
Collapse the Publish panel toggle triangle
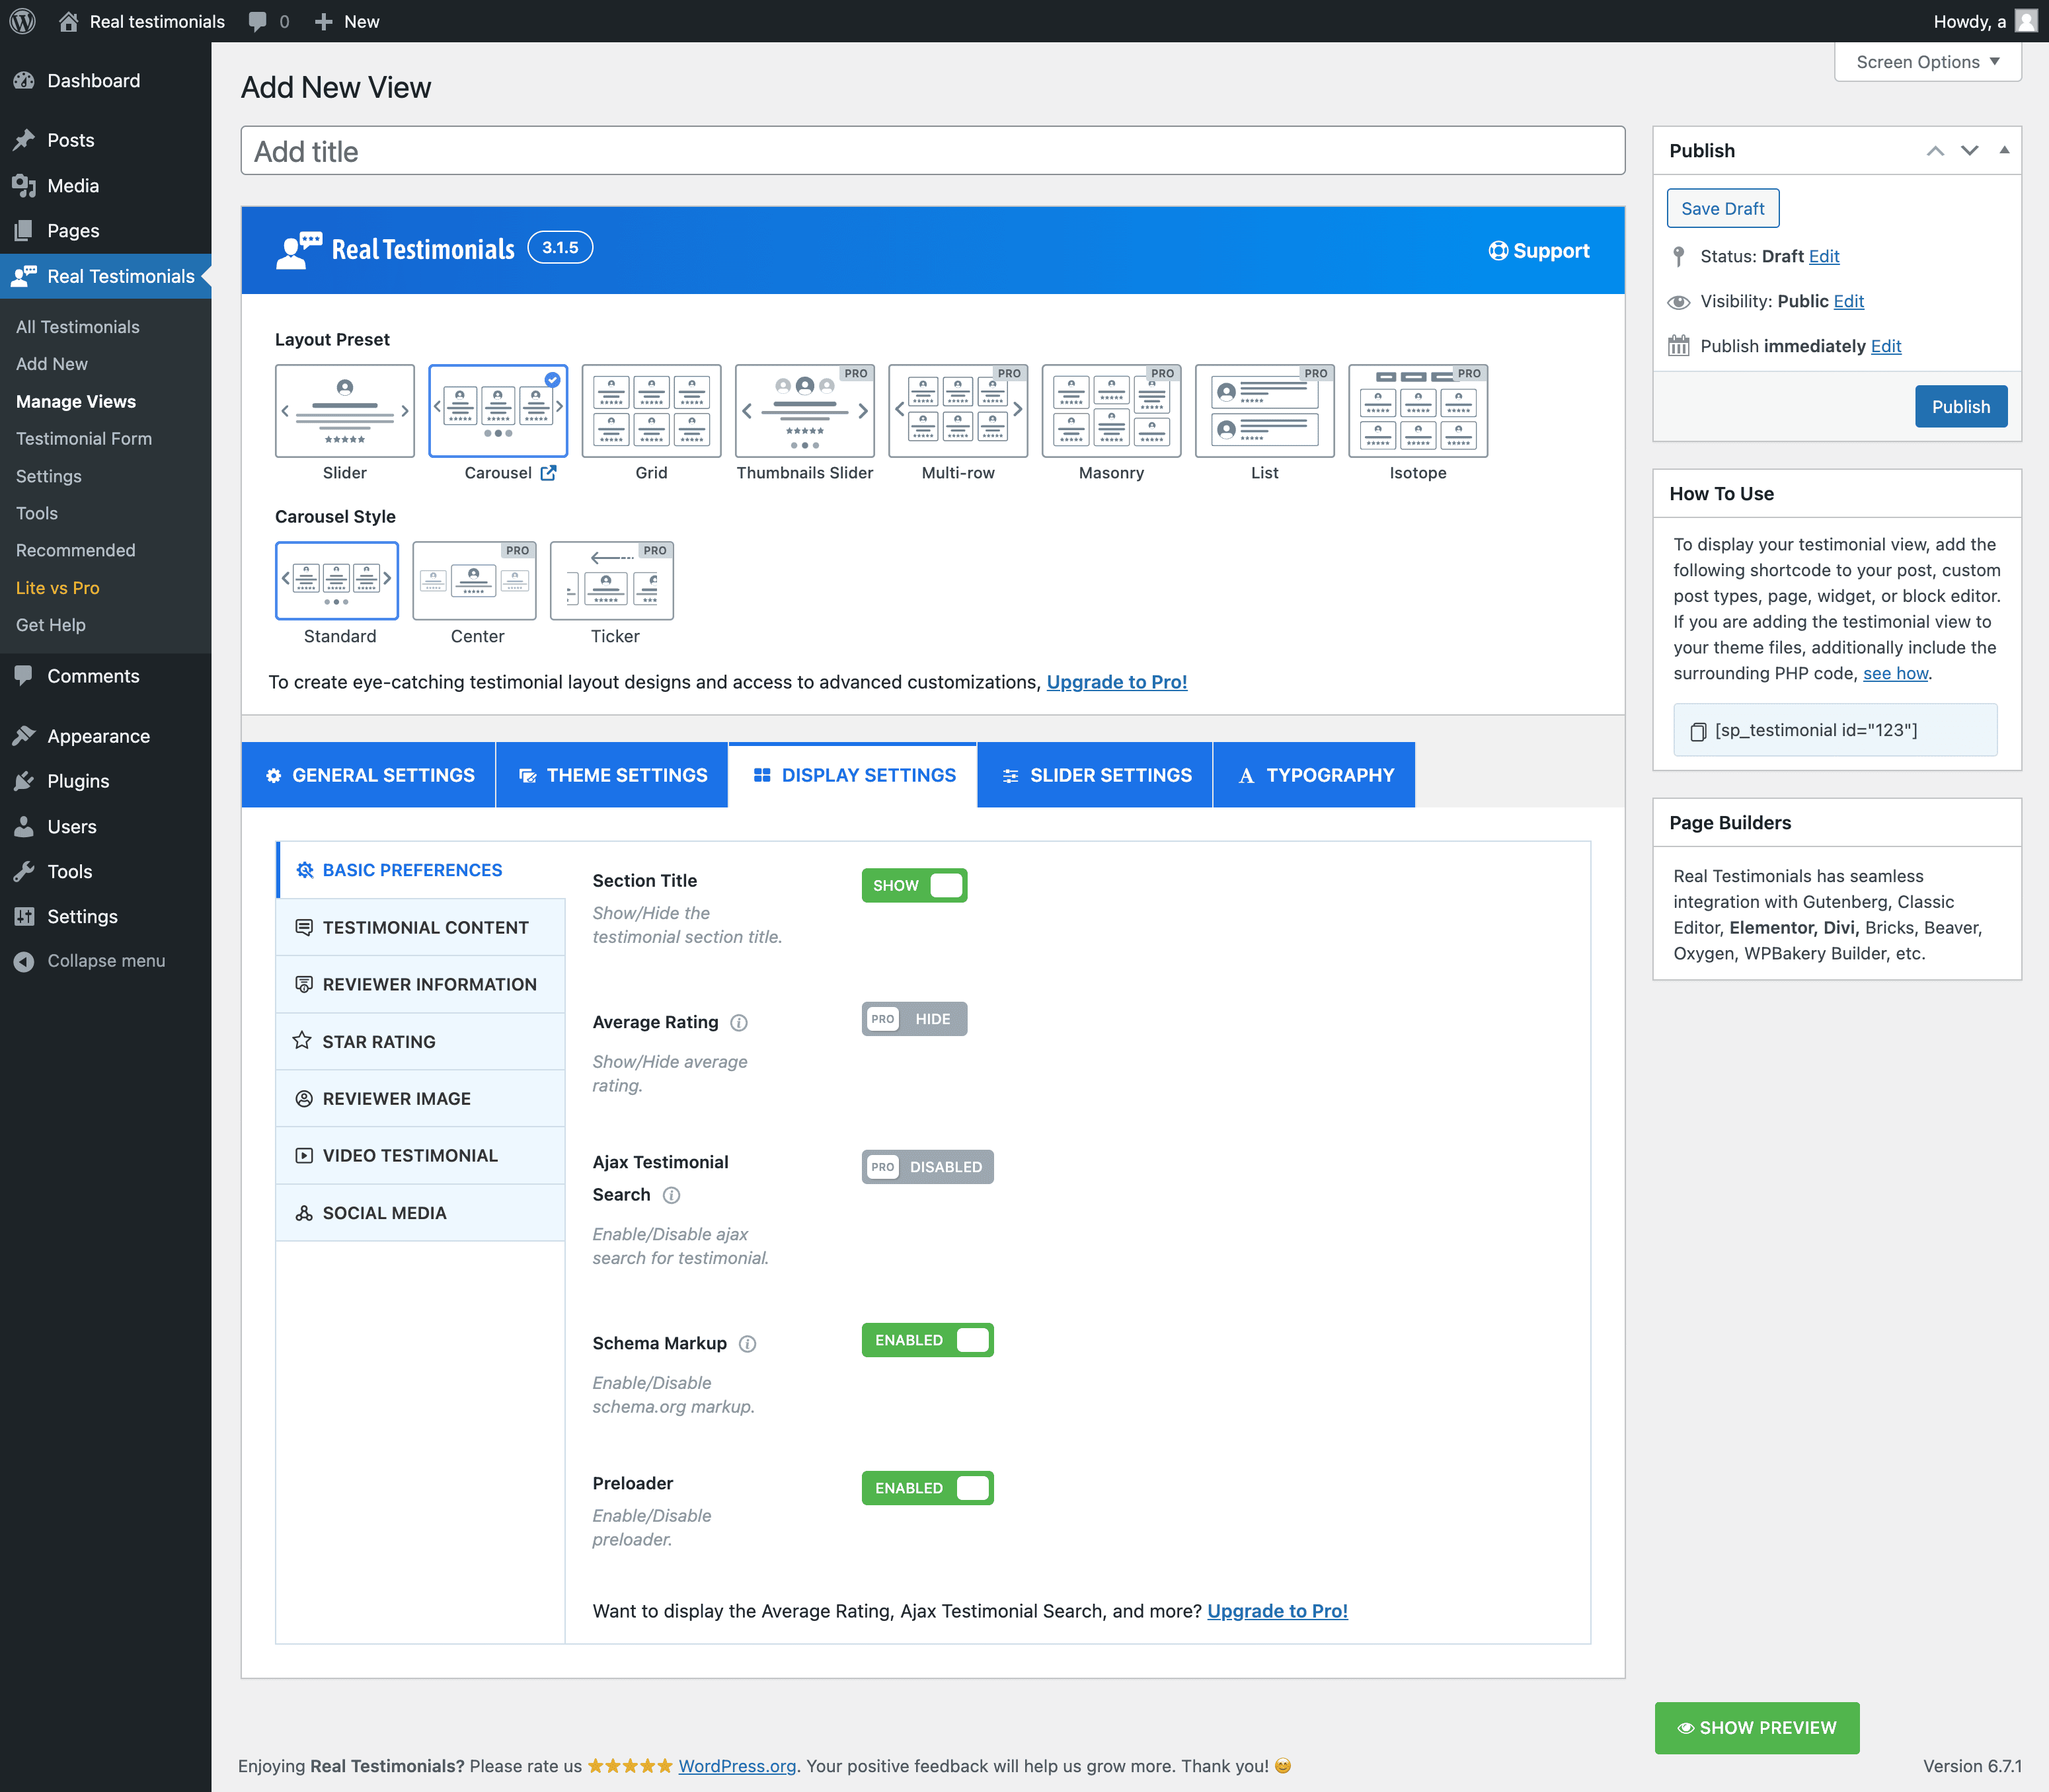tap(2004, 150)
